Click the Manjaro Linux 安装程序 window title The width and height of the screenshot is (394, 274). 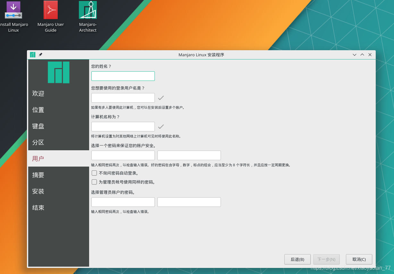pyautogui.click(x=201, y=55)
